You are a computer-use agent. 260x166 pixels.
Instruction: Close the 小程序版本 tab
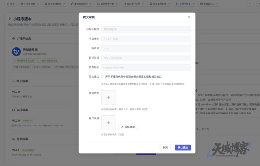(x=193, y=4)
